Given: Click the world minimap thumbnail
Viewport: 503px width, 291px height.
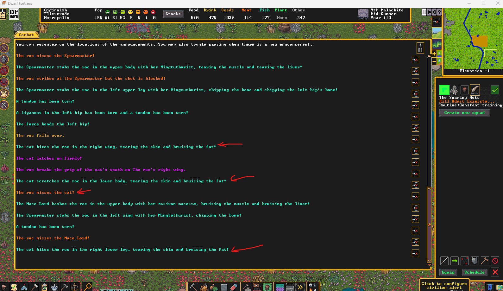Looking at the screenshot, I should [473, 39].
